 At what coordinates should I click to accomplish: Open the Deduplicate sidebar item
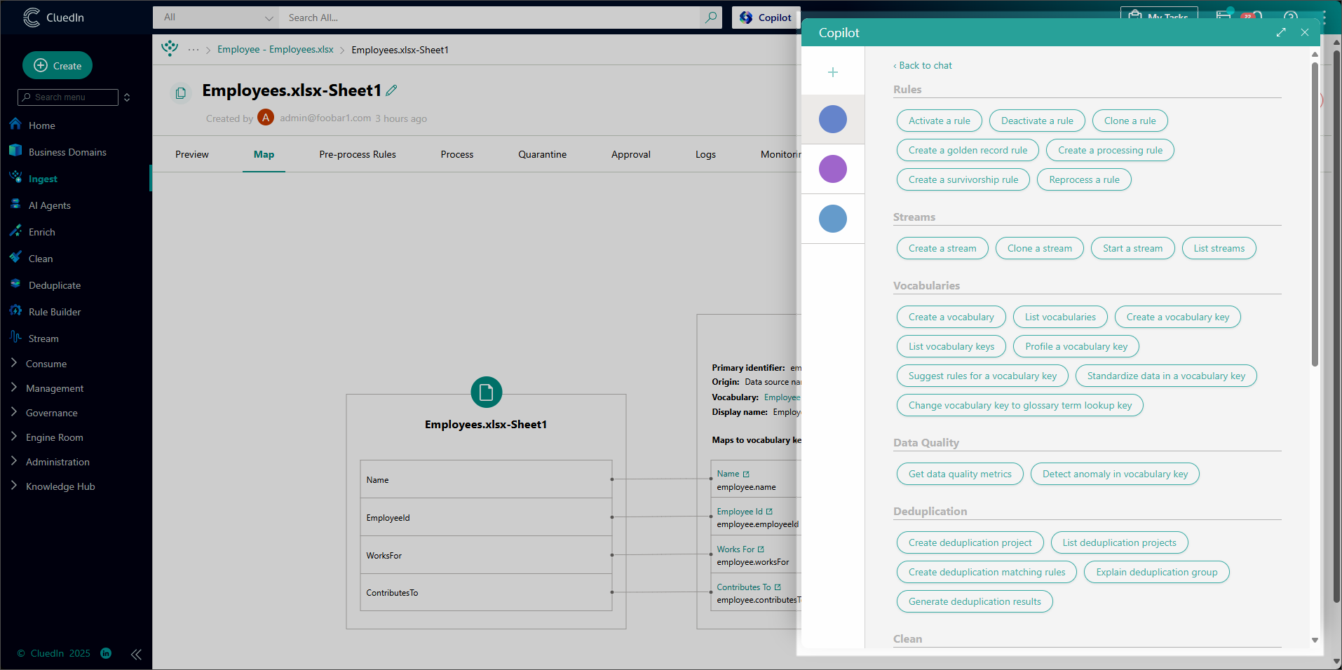pos(55,285)
